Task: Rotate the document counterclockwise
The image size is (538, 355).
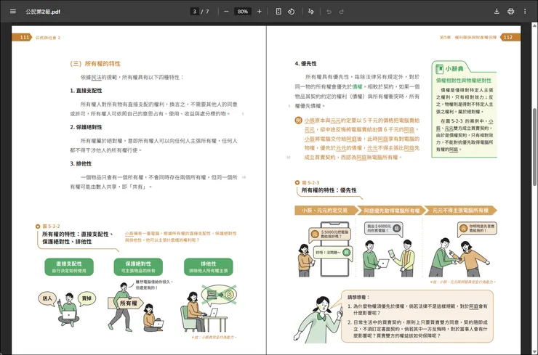Action: click(x=292, y=12)
